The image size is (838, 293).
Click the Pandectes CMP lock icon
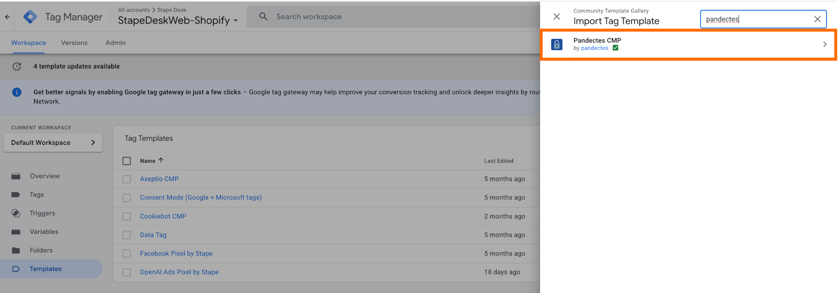(x=556, y=44)
